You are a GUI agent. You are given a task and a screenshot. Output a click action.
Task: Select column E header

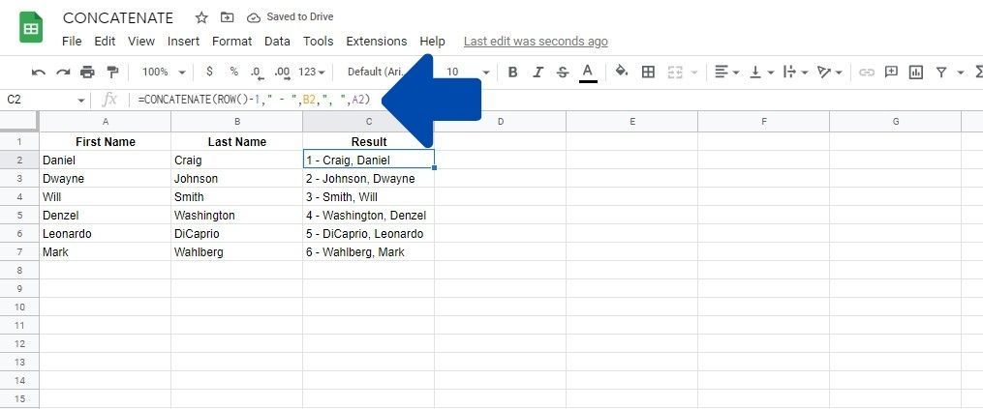[x=631, y=122]
